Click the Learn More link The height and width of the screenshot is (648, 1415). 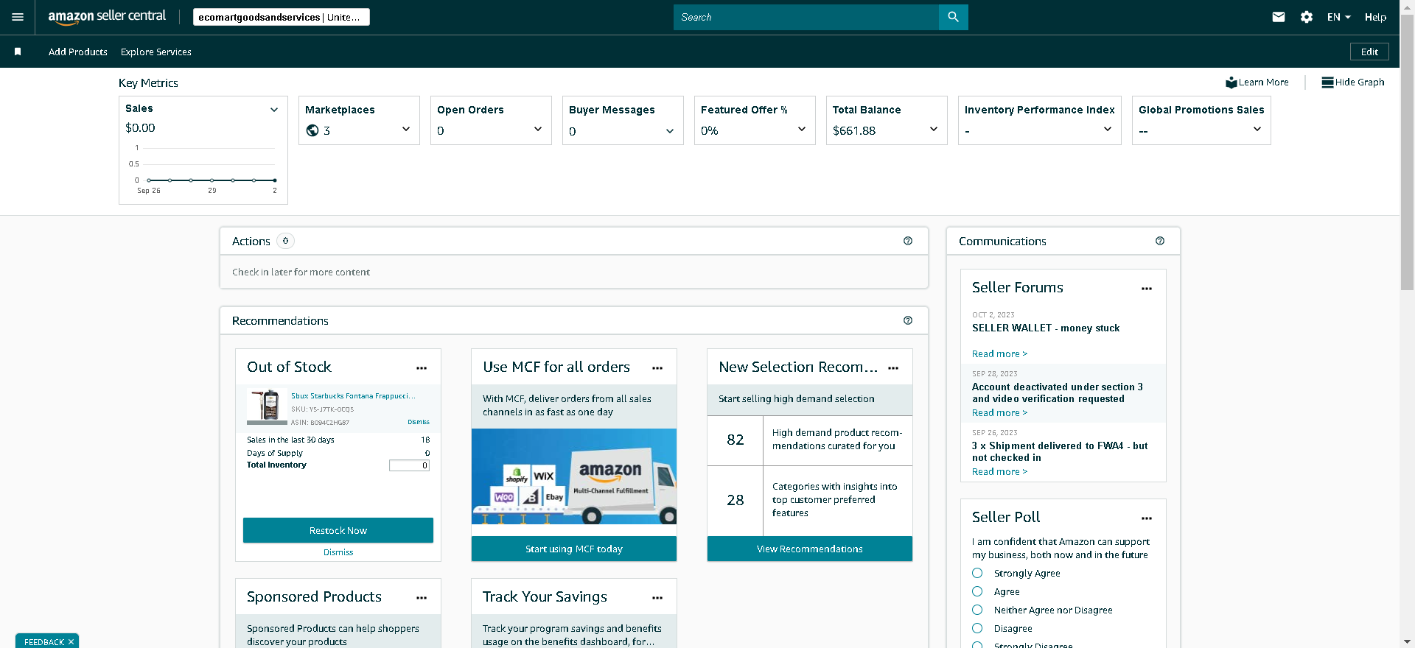point(1263,82)
